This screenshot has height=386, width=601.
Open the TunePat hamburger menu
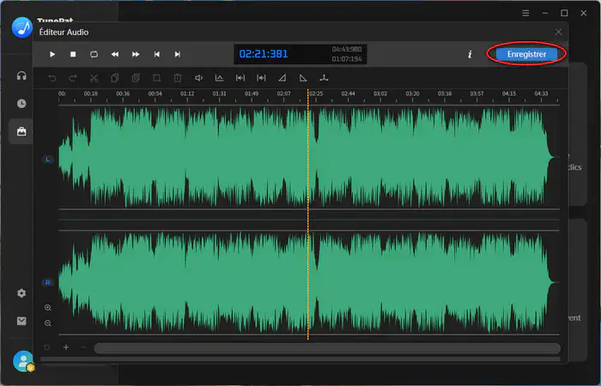click(525, 13)
